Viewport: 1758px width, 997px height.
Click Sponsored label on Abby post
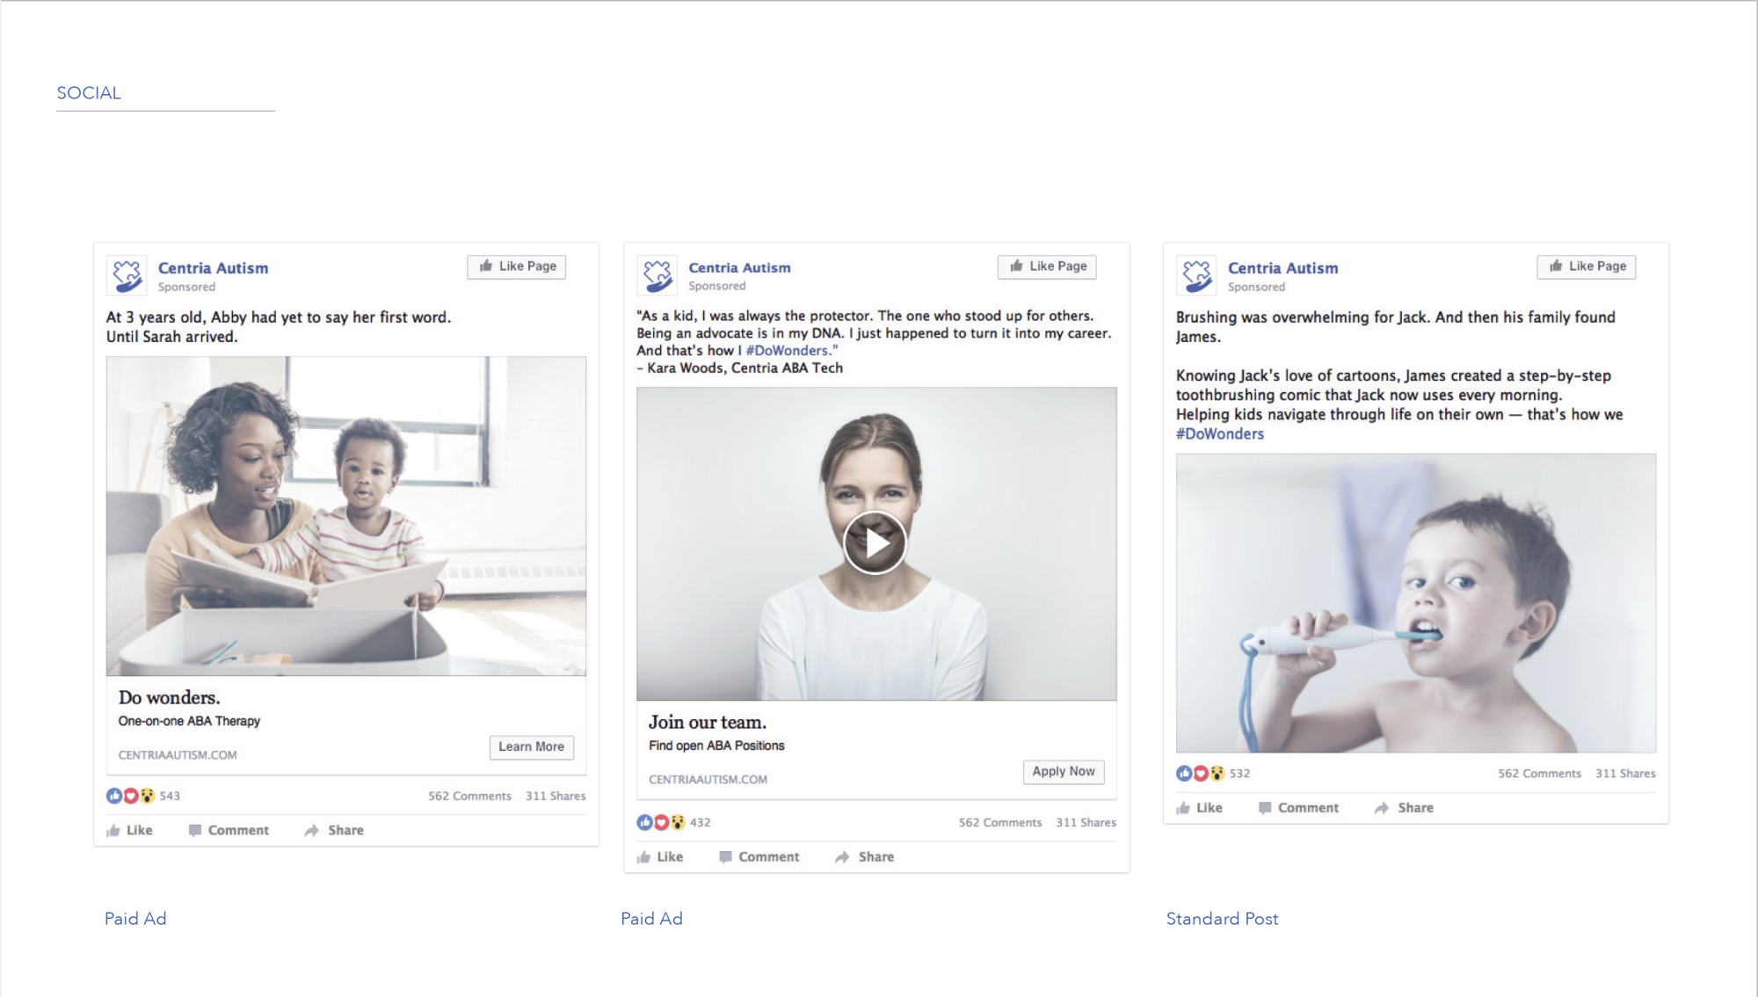[186, 287]
